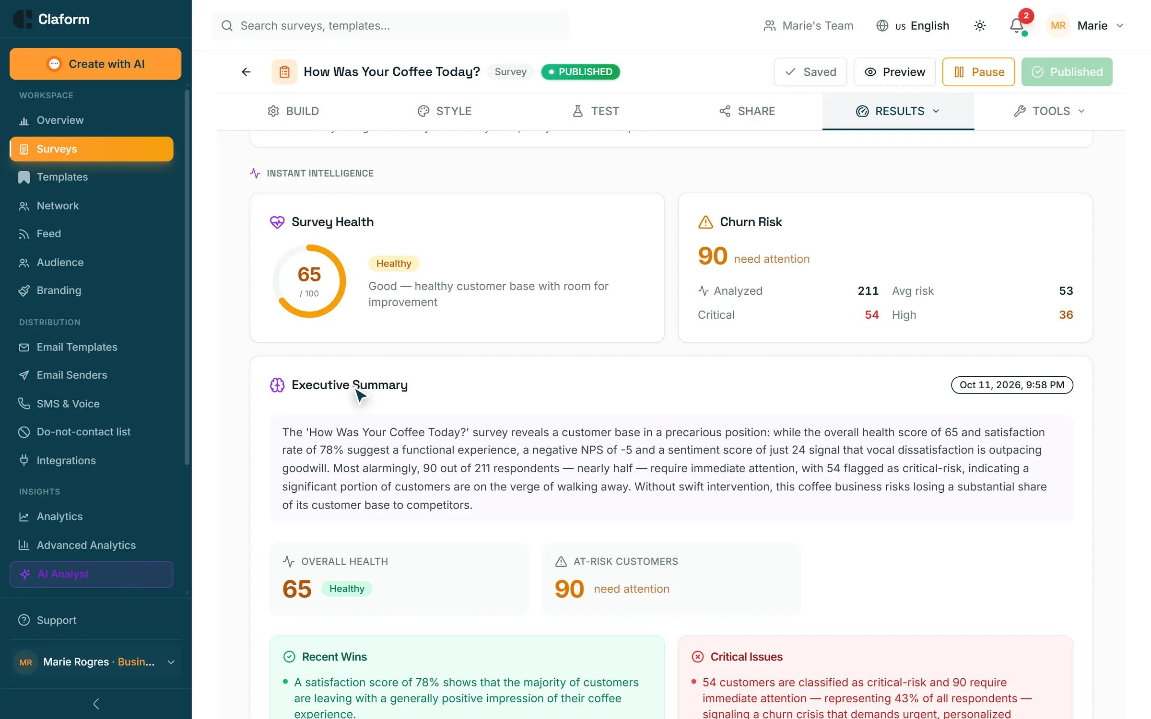Click the Claform logo
This screenshot has width=1151, height=719.
pyautogui.click(x=51, y=19)
